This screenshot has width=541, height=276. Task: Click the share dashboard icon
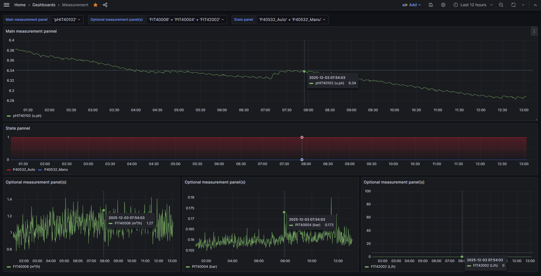pos(105,5)
